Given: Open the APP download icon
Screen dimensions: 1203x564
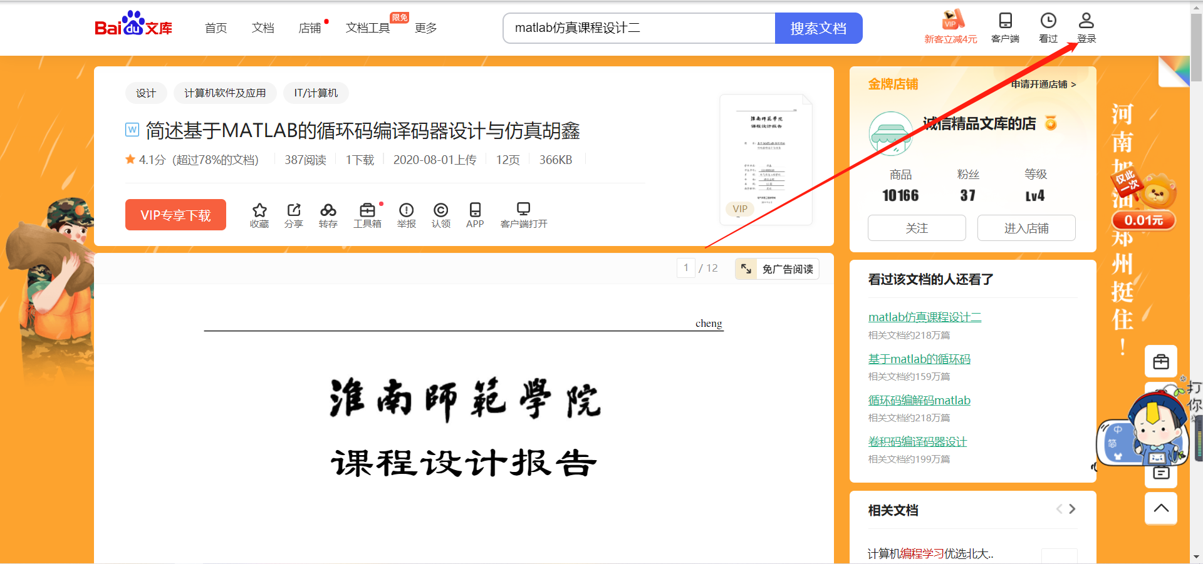Looking at the screenshot, I should pyautogui.click(x=475, y=215).
